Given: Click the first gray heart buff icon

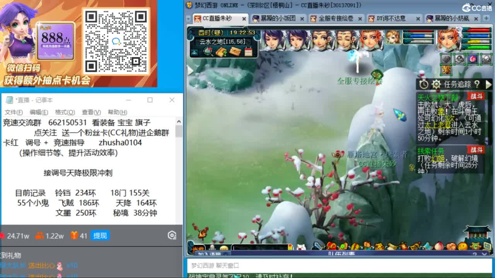Looking at the screenshot, I should 446,59.
